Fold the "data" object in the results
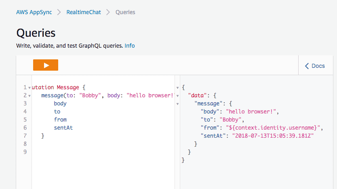Image resolution: width=337 pixels, height=189 pixels. coord(178,96)
